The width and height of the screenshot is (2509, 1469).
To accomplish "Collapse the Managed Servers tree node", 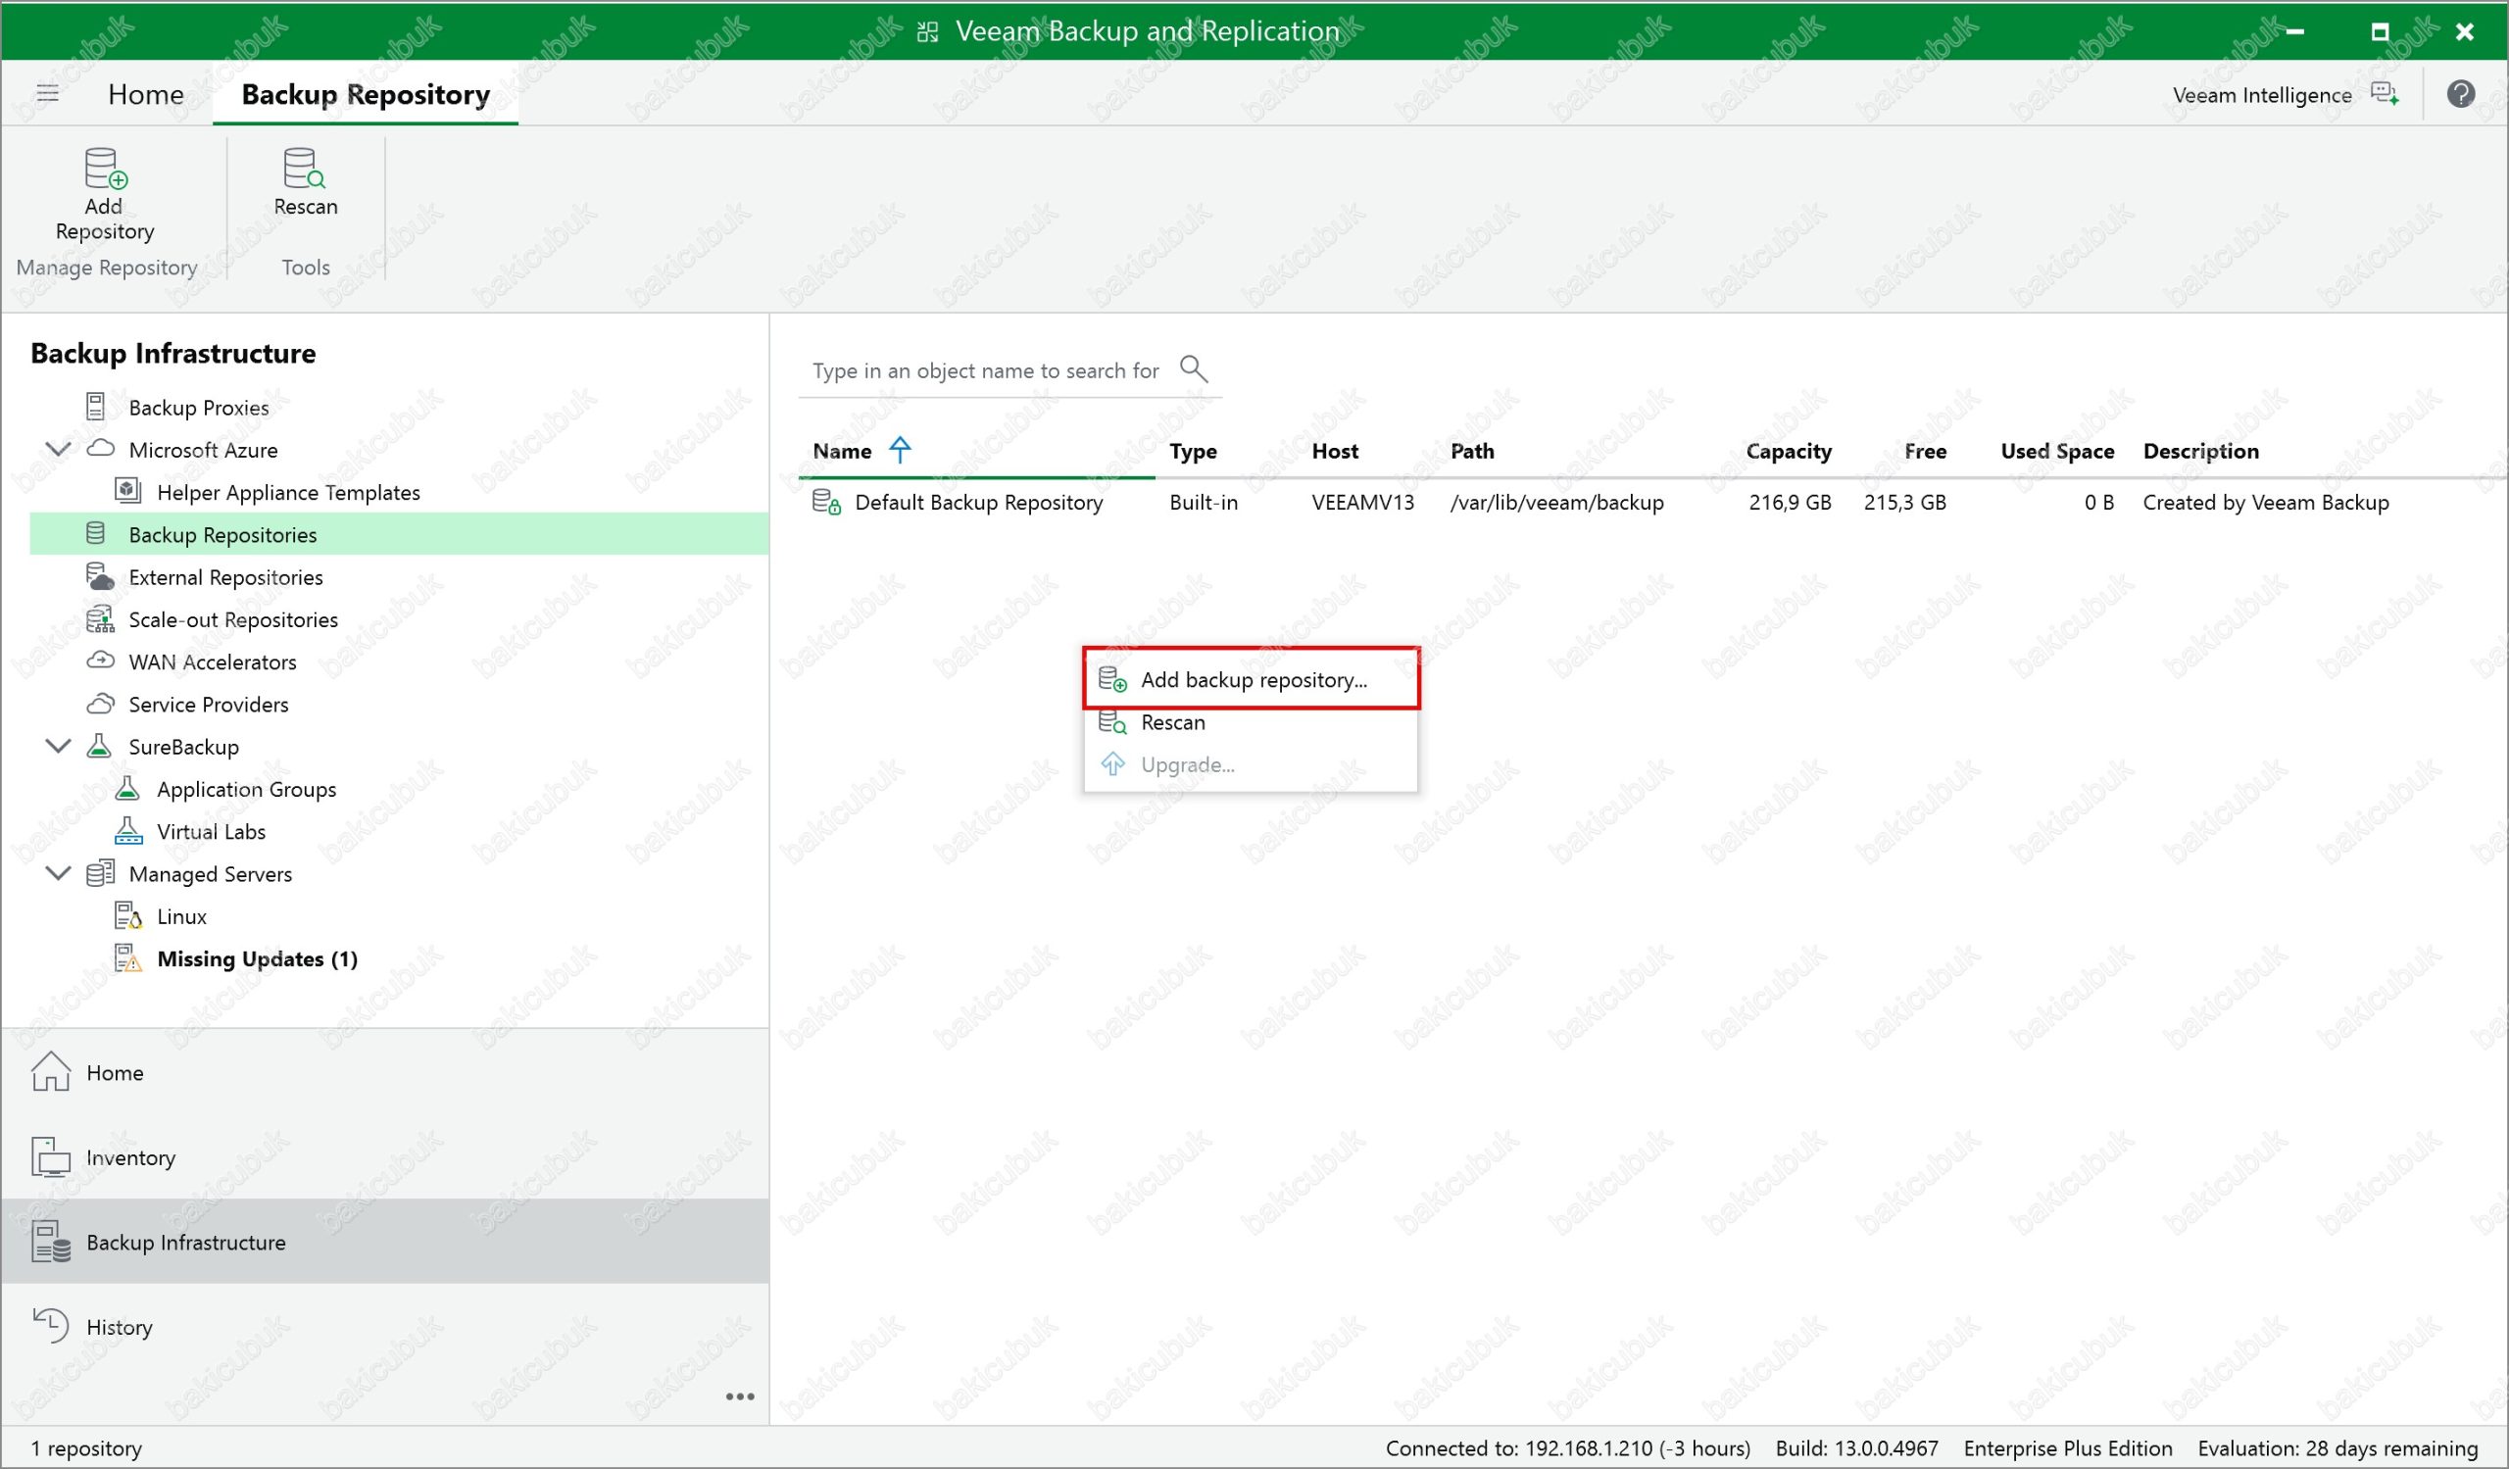I will tap(59, 873).
